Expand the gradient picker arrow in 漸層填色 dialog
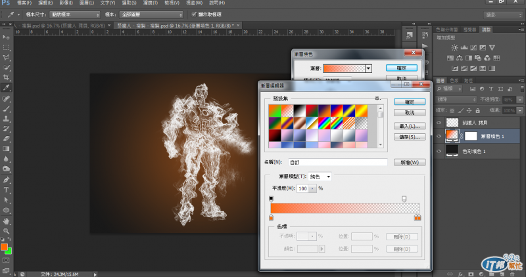The image size is (526, 277). pyautogui.click(x=369, y=68)
